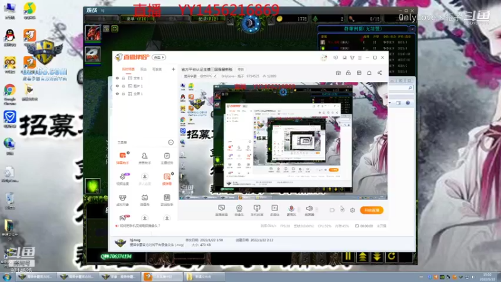Open the danmaku show TV-shaped tool

click(x=145, y=200)
